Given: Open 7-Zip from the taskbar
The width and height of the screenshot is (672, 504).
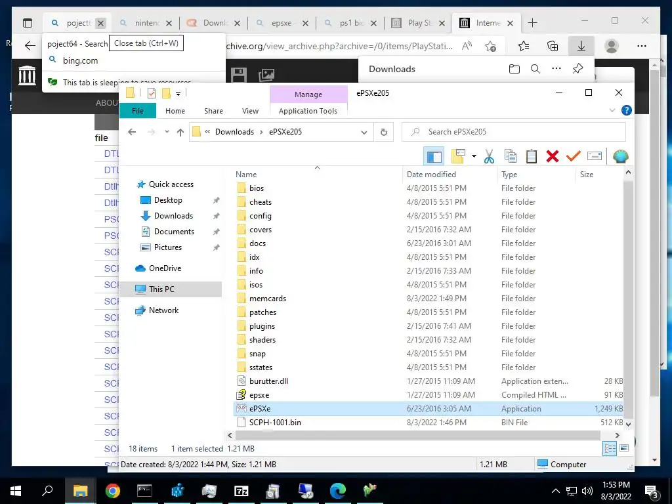Looking at the screenshot, I should pyautogui.click(x=241, y=491).
